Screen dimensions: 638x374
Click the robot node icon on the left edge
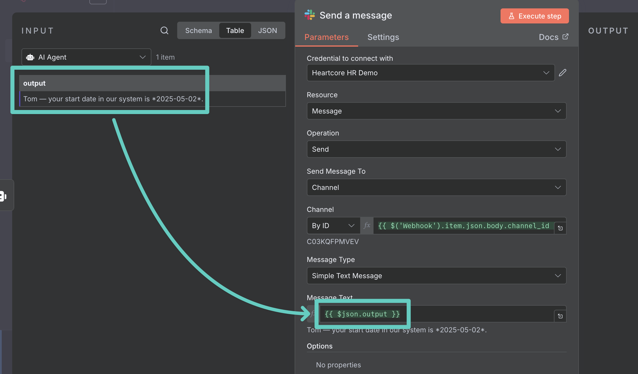[3, 196]
